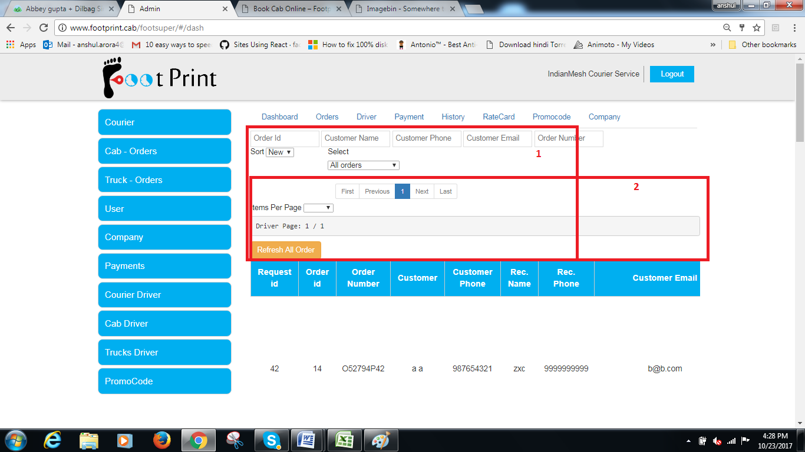Log out using the Logout button
The height and width of the screenshot is (452, 805).
point(672,74)
